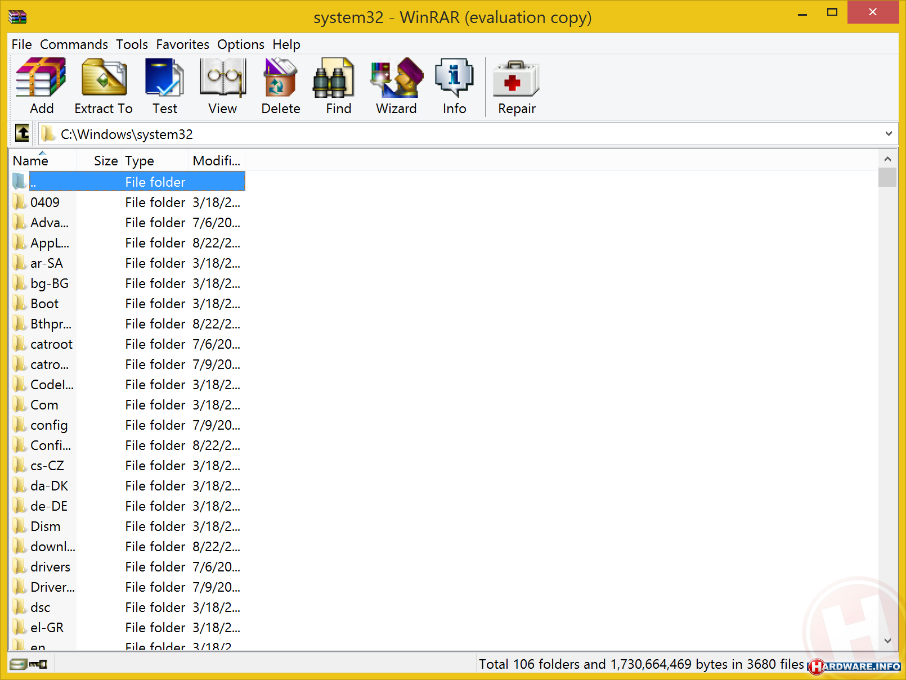Click the Repair archive icon
This screenshot has width=906, height=680.
[x=516, y=87]
